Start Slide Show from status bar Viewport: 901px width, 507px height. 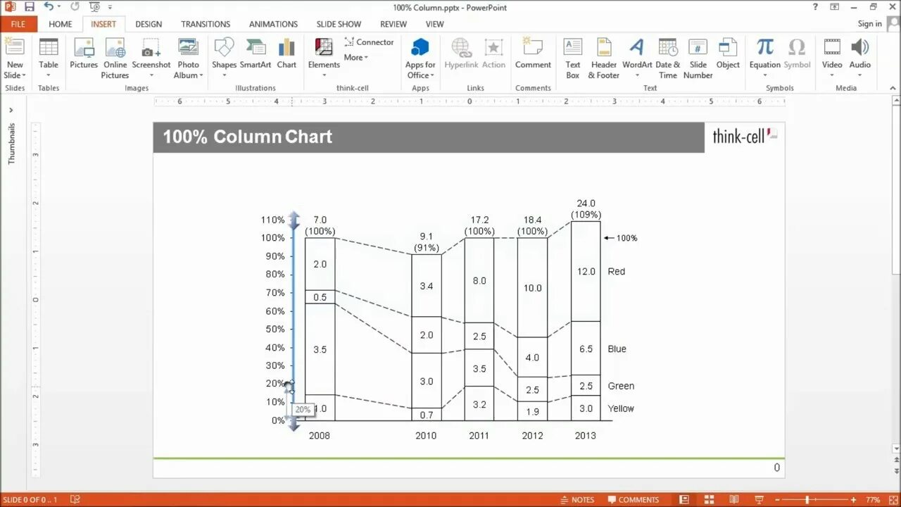pyautogui.click(x=759, y=500)
